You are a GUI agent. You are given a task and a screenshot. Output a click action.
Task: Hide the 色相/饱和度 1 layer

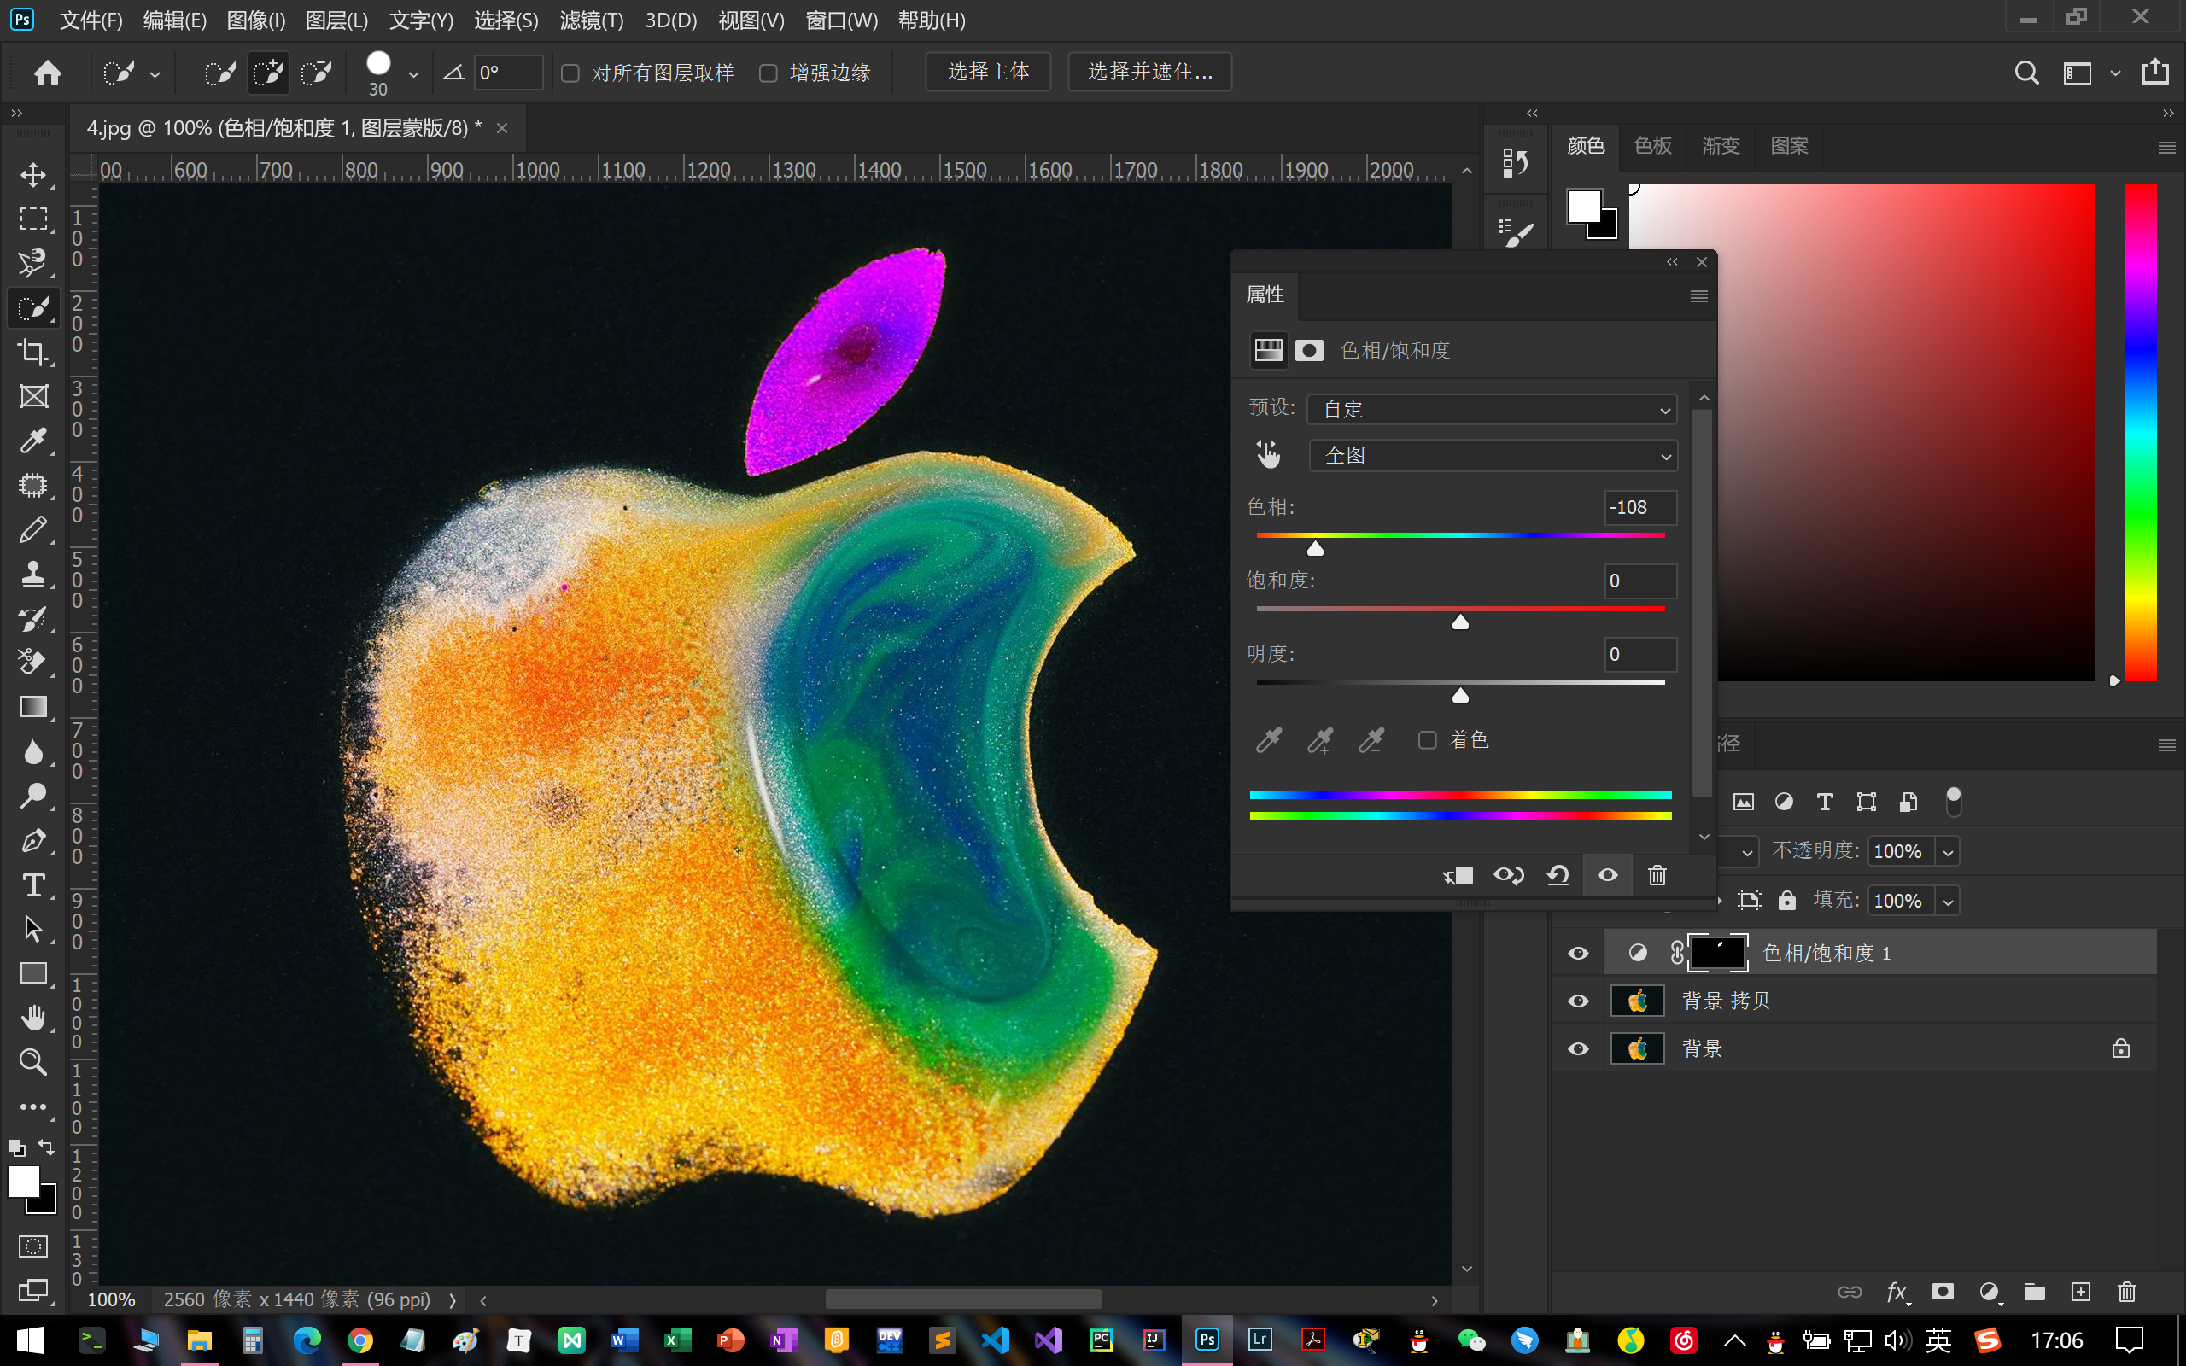click(1578, 953)
